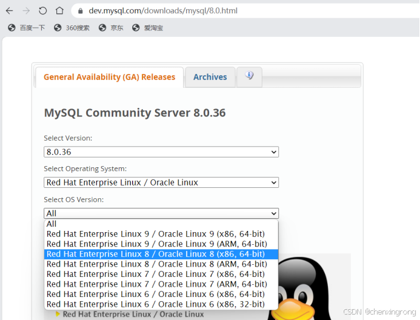Screen dimensions: 420x320
Task: Open the 京东 bookmark
Action: [111, 28]
